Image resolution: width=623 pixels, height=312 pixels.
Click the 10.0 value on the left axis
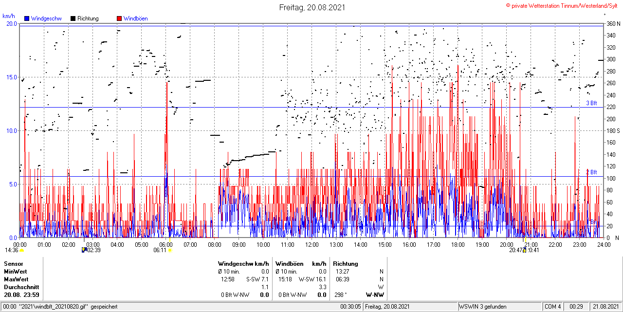[11, 130]
